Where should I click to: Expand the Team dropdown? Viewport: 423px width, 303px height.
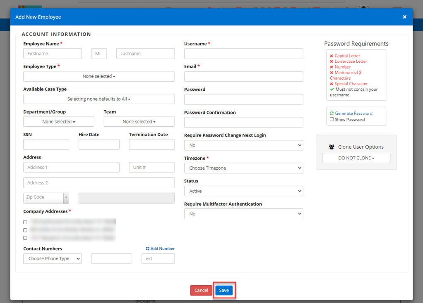tap(139, 122)
